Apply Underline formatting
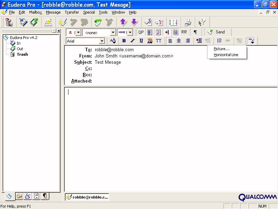The width and height of the screenshot is (278, 209). [x=141, y=41]
